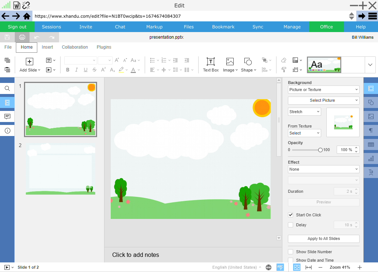Click Apply to All Slides button

[x=323, y=238]
